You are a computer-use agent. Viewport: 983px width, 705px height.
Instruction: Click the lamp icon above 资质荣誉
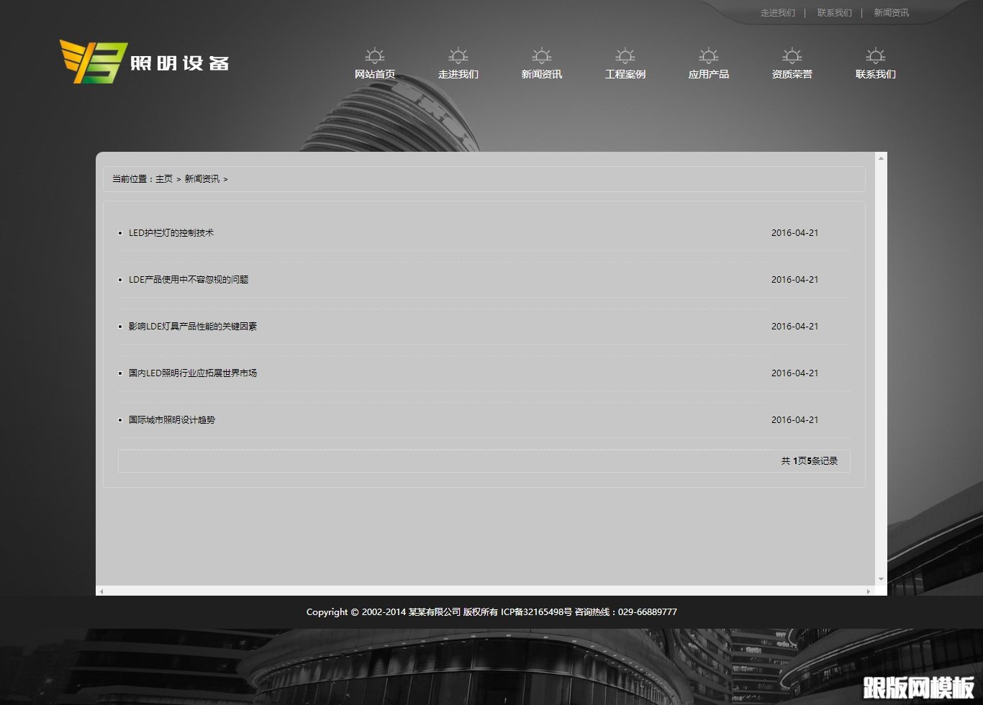pyautogui.click(x=792, y=55)
